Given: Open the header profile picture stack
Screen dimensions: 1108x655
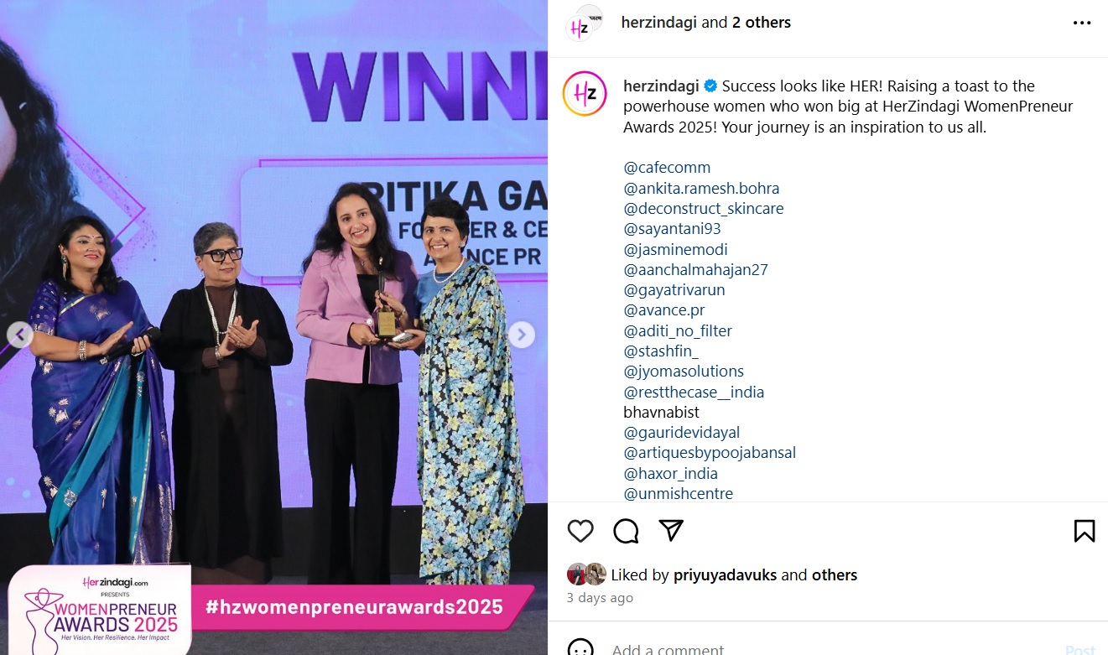Looking at the screenshot, I should click(x=585, y=23).
